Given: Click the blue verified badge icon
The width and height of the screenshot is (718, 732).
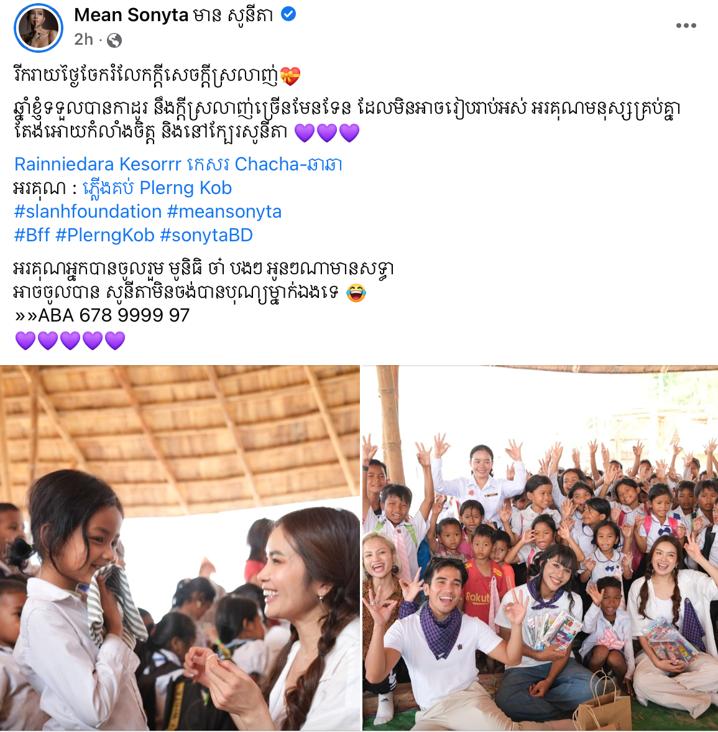Looking at the screenshot, I should pyautogui.click(x=288, y=14).
